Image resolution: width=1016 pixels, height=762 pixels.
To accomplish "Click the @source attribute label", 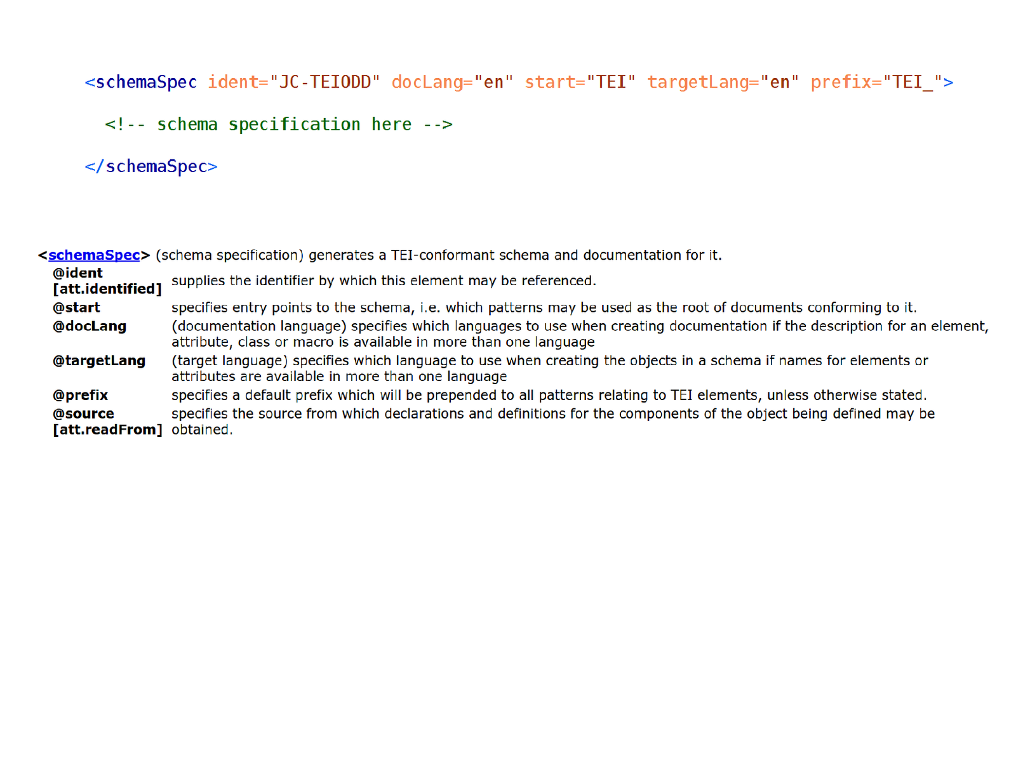I will tap(83, 413).
